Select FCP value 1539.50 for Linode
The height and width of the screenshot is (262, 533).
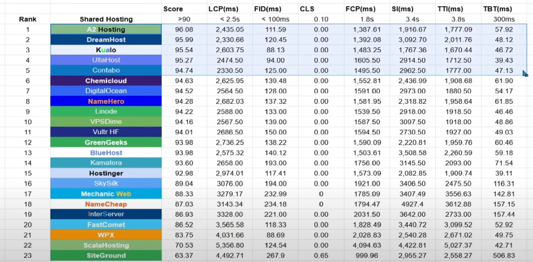tap(367, 111)
